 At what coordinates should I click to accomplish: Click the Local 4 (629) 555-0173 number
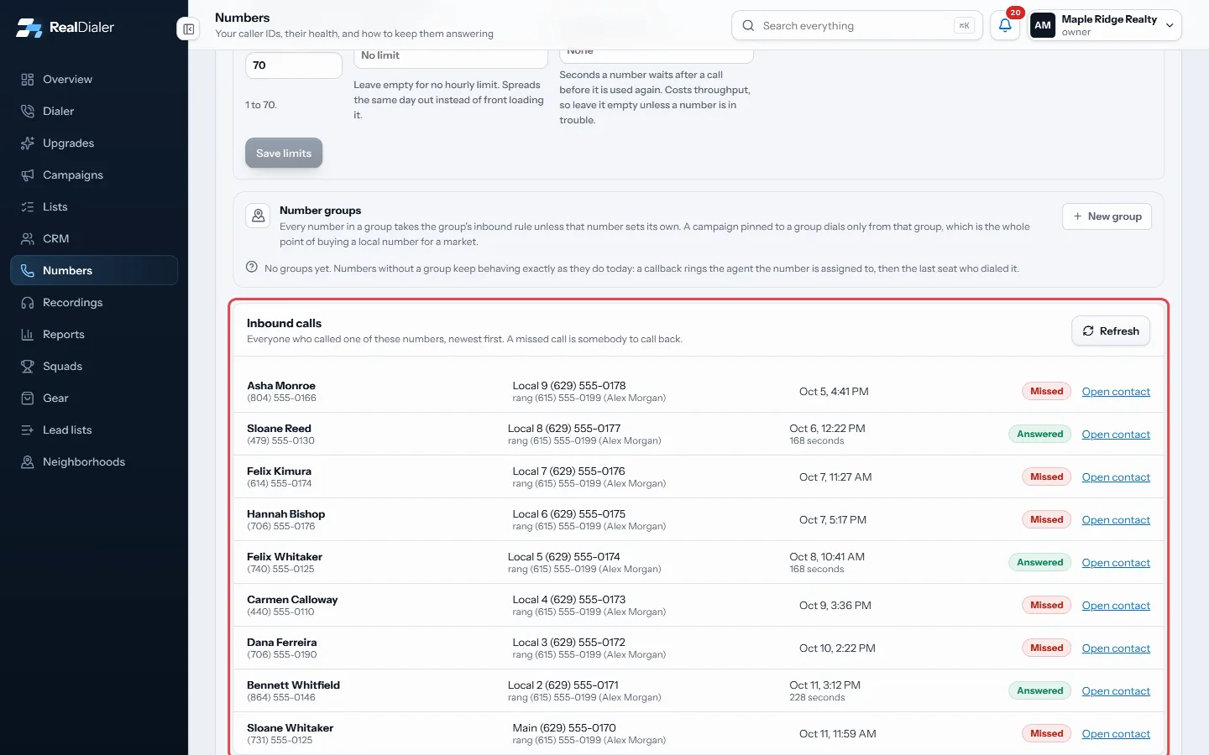pos(569,600)
